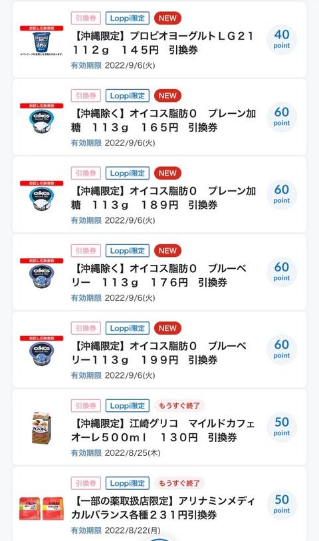Click the もうすぐ終了 tag on Cafe au Lait item
Image resolution: width=319 pixels, height=541 pixels.
pos(179,406)
